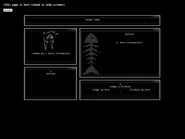Click the 'stamps go here' box

pos(101,92)
